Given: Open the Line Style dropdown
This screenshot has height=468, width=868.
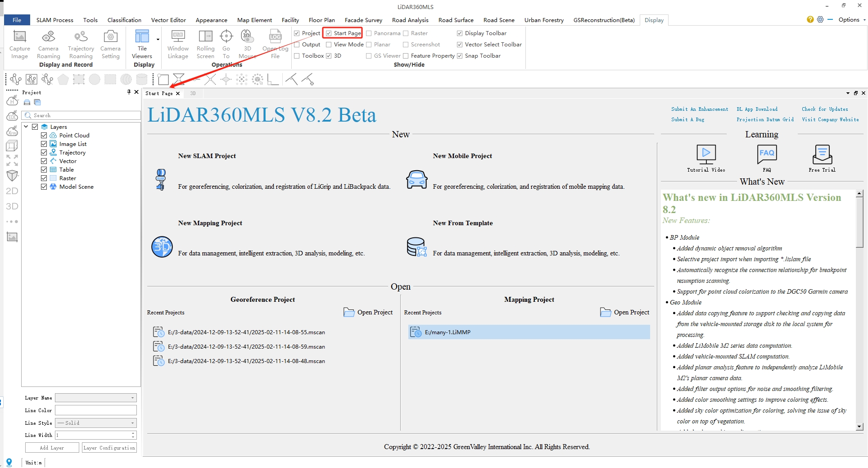Looking at the screenshot, I should [x=96, y=423].
